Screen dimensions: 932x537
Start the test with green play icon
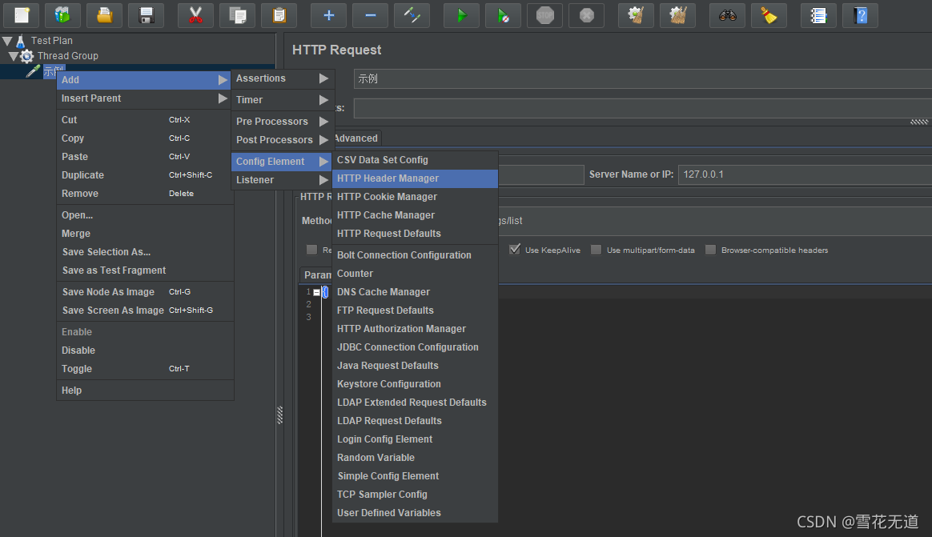(461, 15)
